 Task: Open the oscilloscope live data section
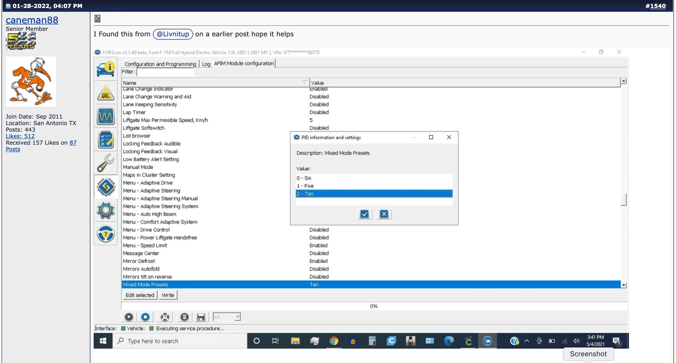tap(106, 116)
